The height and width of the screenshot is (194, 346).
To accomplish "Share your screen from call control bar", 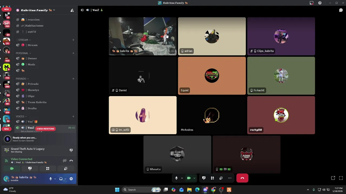I will pyautogui.click(x=204, y=178).
